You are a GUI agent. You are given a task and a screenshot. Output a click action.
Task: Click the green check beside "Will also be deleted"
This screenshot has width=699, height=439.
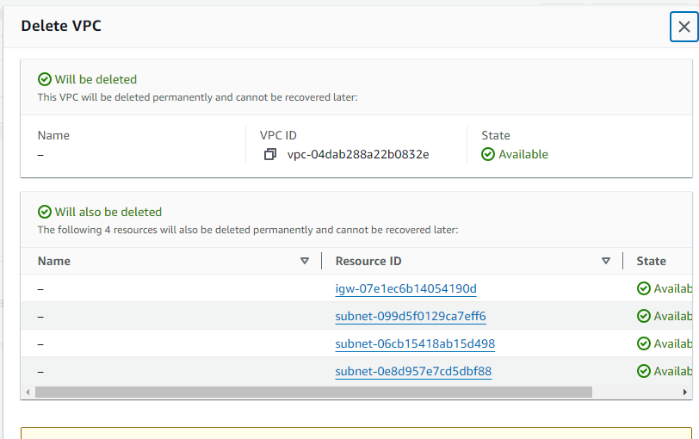point(45,212)
